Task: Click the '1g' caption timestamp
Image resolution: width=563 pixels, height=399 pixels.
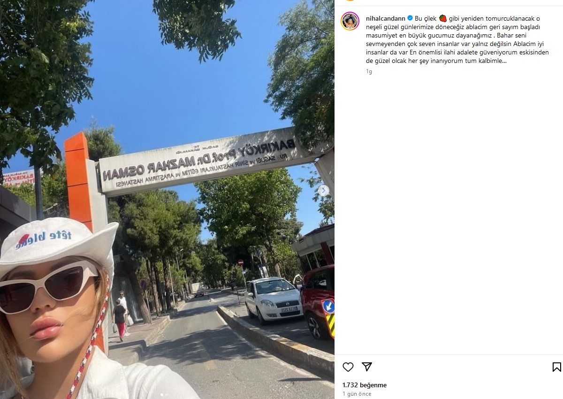Action: [369, 72]
